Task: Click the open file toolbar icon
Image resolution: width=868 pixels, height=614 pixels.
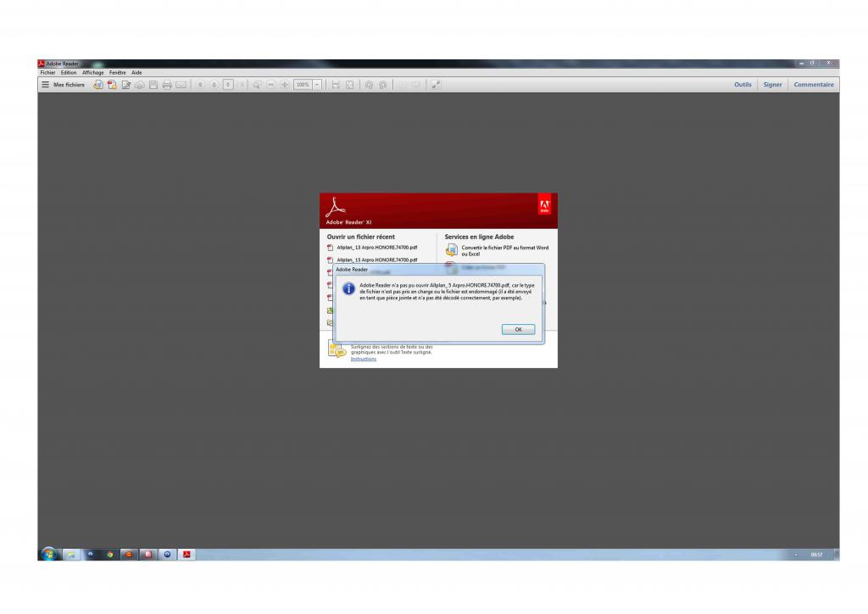Action: pos(98,85)
